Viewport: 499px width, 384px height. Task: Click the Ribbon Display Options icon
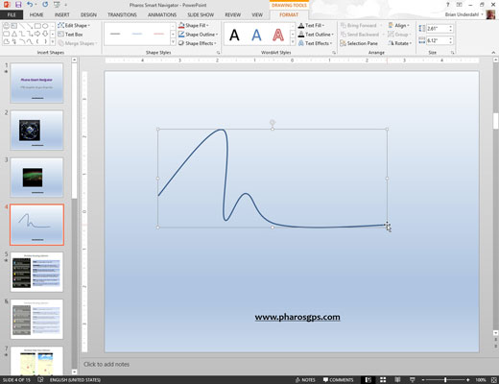459,5
